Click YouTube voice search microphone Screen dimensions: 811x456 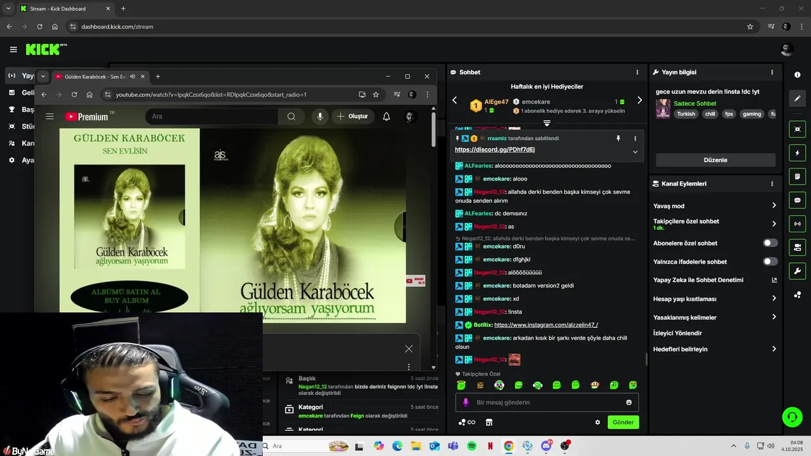(320, 117)
